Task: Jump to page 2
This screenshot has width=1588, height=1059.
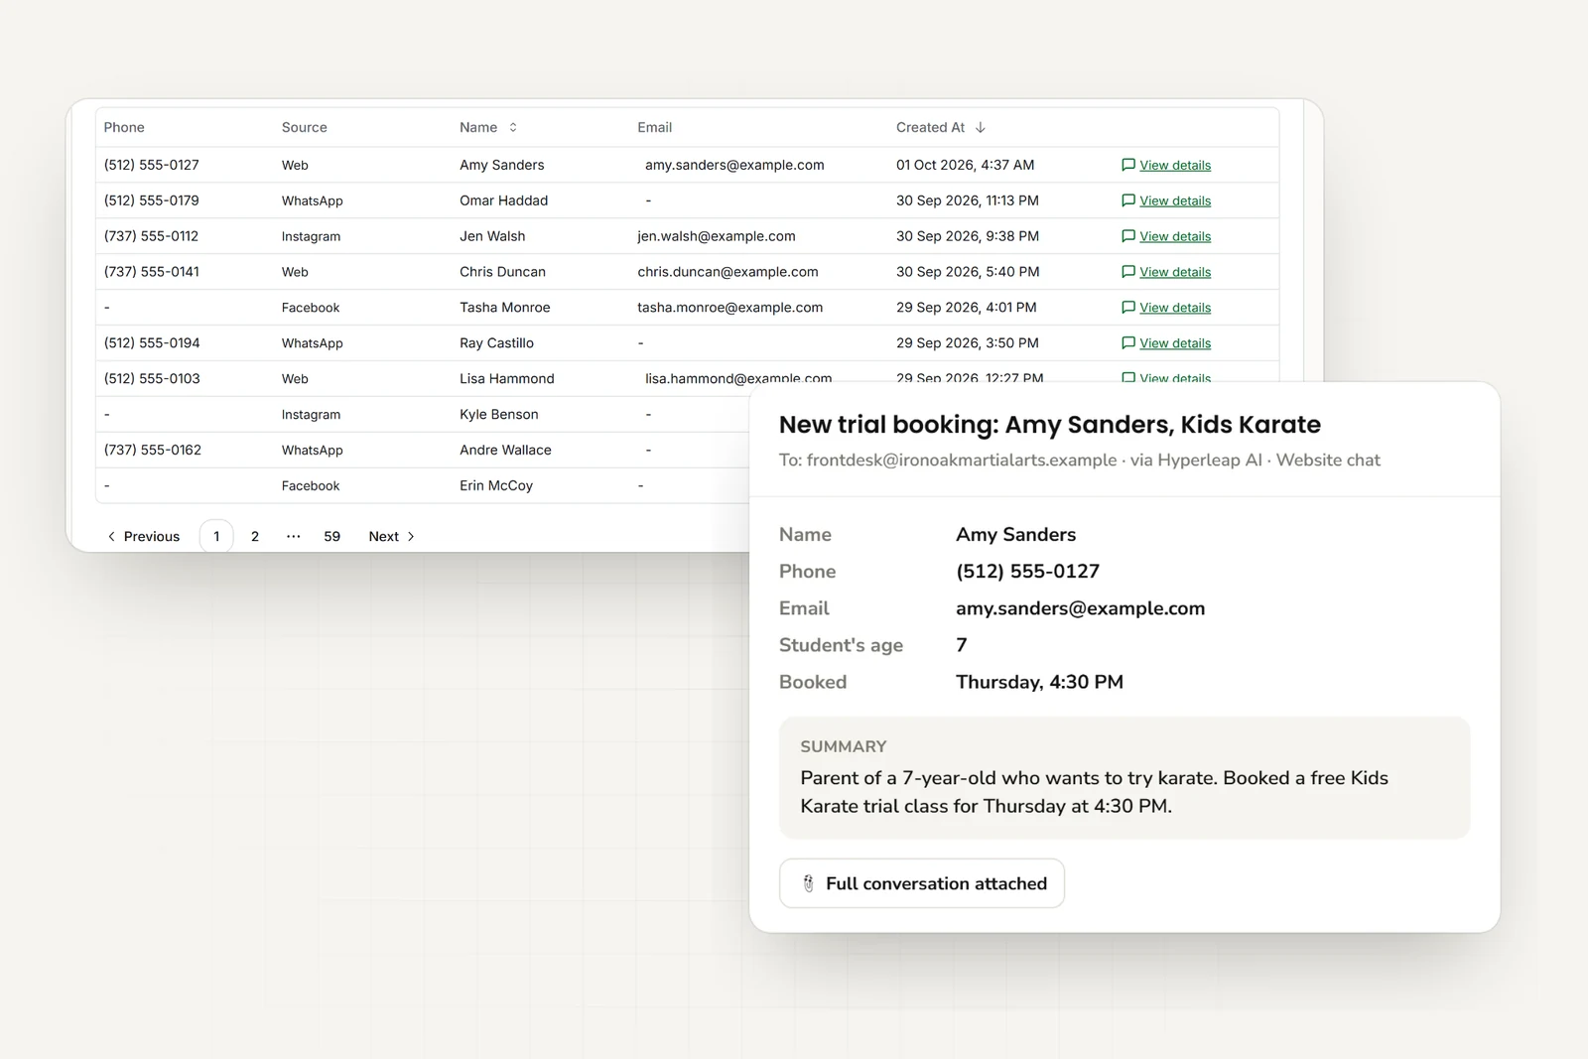Action: click(x=255, y=536)
